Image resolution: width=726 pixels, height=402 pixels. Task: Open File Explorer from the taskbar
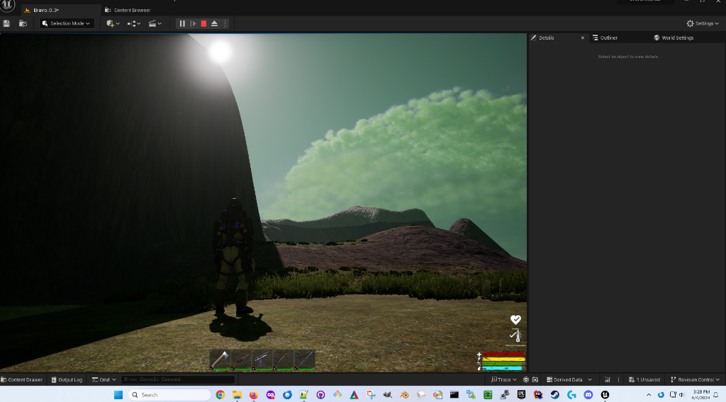(237, 395)
